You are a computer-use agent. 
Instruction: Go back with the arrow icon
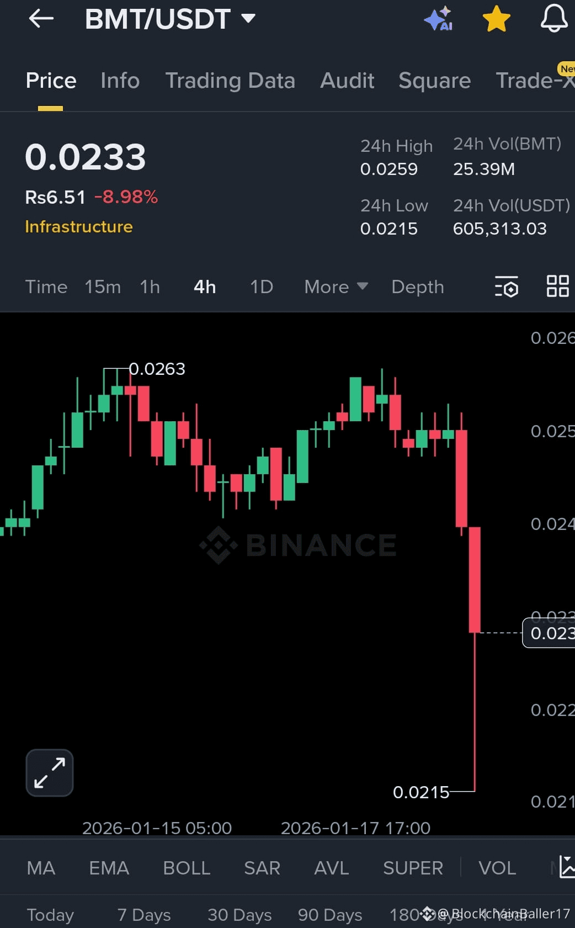tap(40, 18)
